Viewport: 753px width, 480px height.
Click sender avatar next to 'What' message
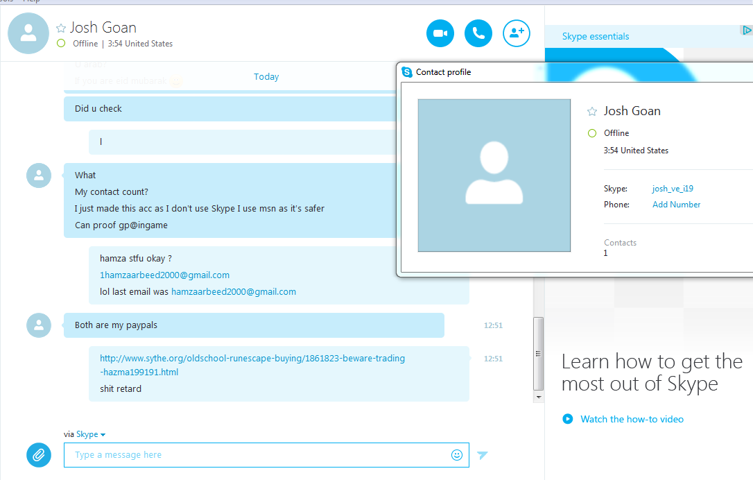pyautogui.click(x=39, y=175)
